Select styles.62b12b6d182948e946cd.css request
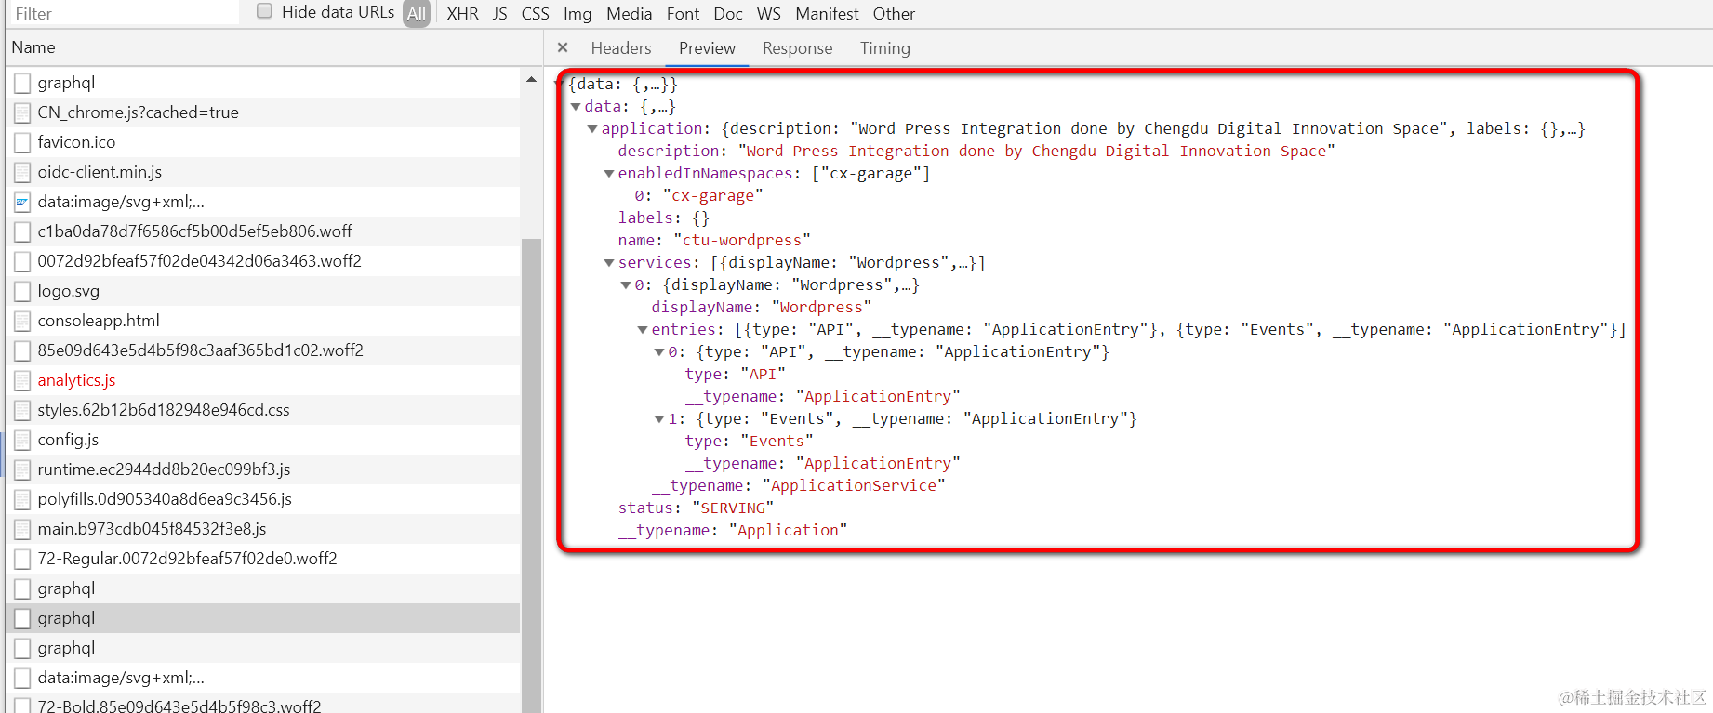This screenshot has height=713, width=1713. click(263, 410)
